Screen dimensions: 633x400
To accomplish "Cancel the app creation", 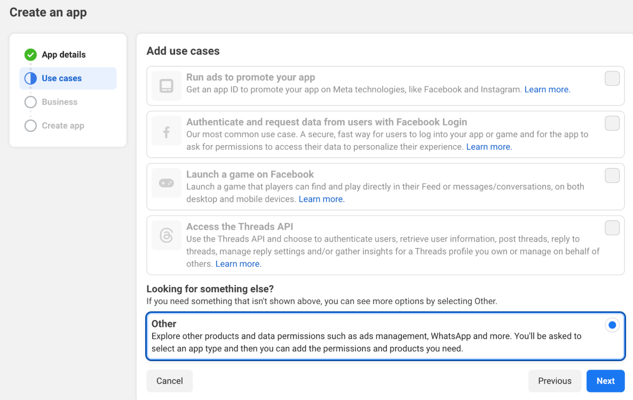I will pos(170,381).
